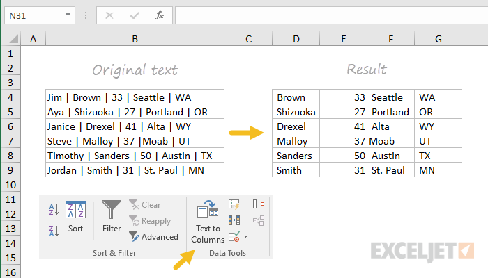Launch Text to Columns wizard
Viewport: 488px width, 278px height.
208,222
